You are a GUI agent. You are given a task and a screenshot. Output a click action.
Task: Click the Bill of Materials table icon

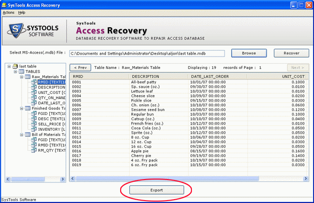pos(28,135)
